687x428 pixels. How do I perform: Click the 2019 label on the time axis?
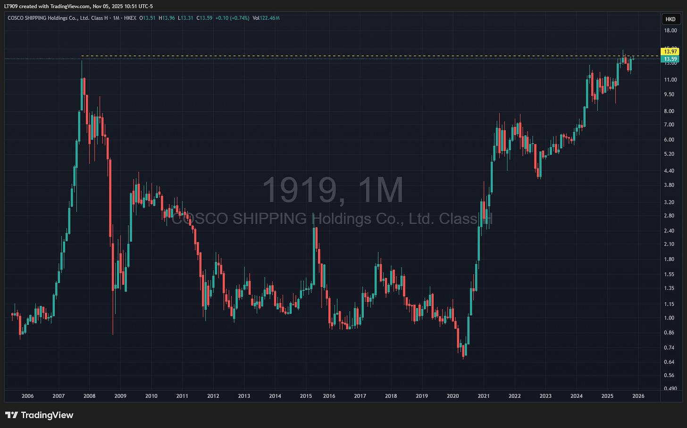coord(422,396)
